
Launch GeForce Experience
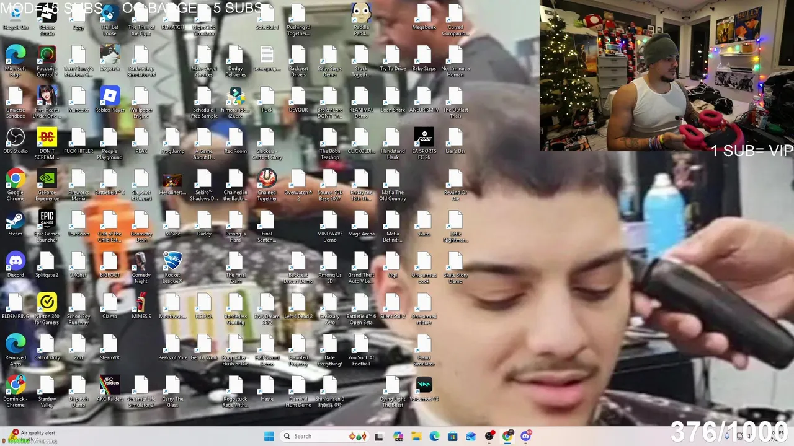pyautogui.click(x=47, y=185)
